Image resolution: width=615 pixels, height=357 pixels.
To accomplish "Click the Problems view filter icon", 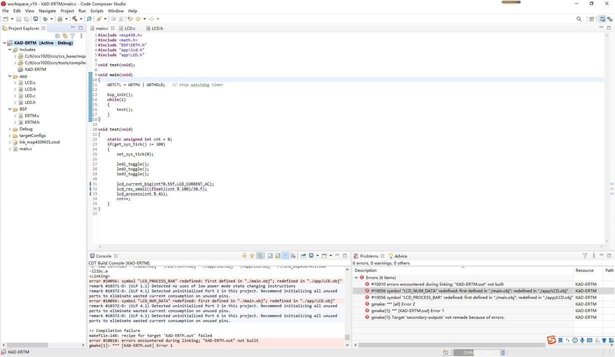I will [585, 256].
